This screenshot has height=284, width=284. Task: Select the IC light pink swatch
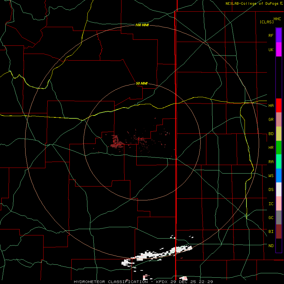[x=279, y=204]
